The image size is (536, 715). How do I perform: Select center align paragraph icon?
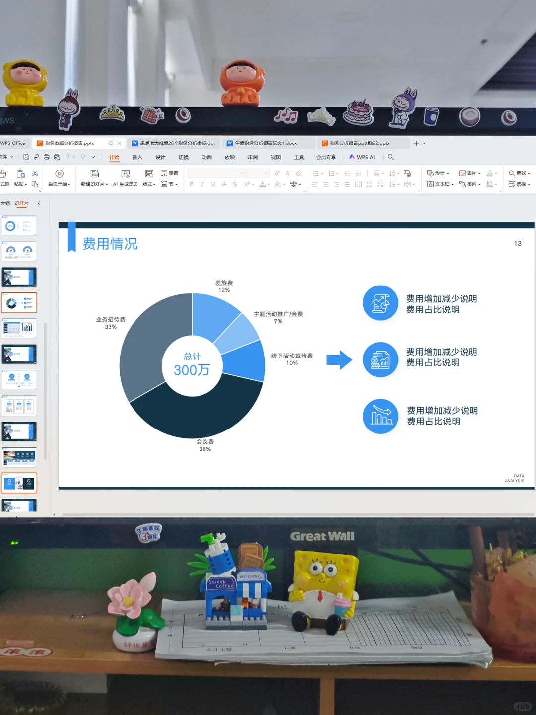[326, 184]
